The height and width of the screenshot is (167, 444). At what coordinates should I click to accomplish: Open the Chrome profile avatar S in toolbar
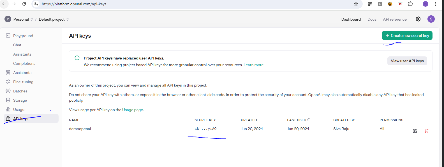[x=425, y=4]
